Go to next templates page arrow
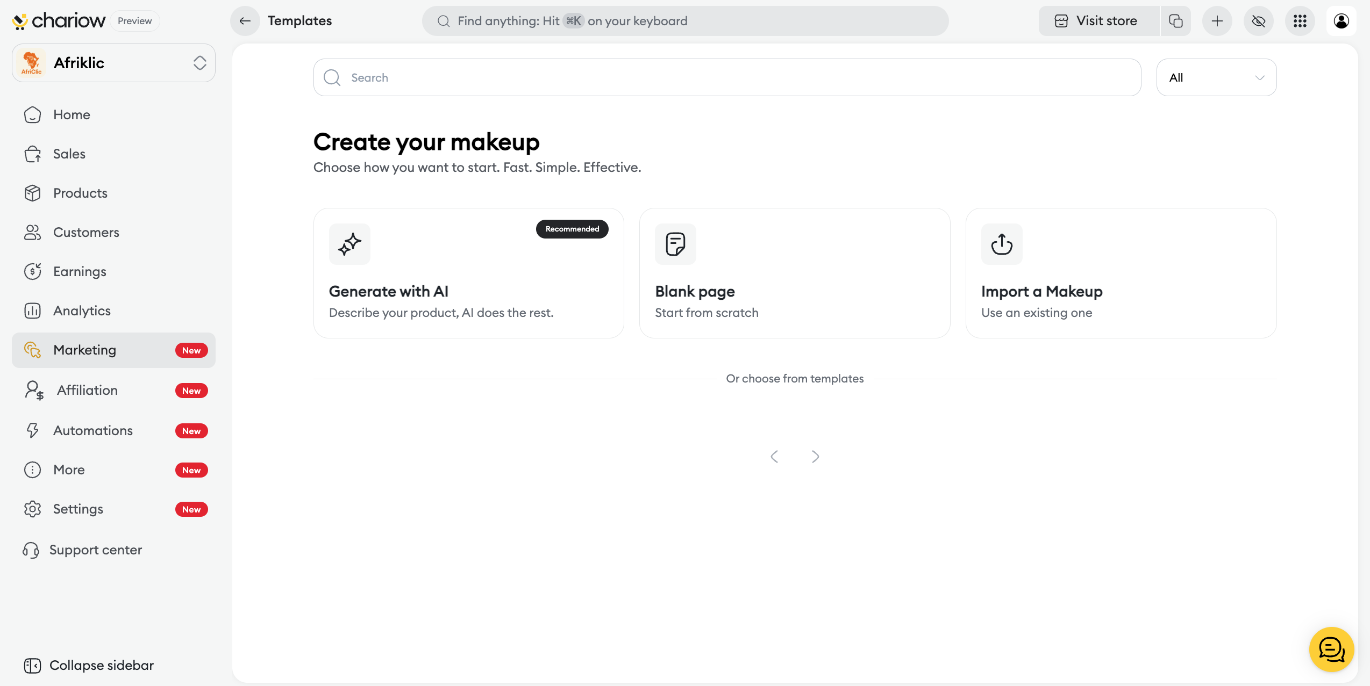1370x686 pixels. (x=816, y=457)
